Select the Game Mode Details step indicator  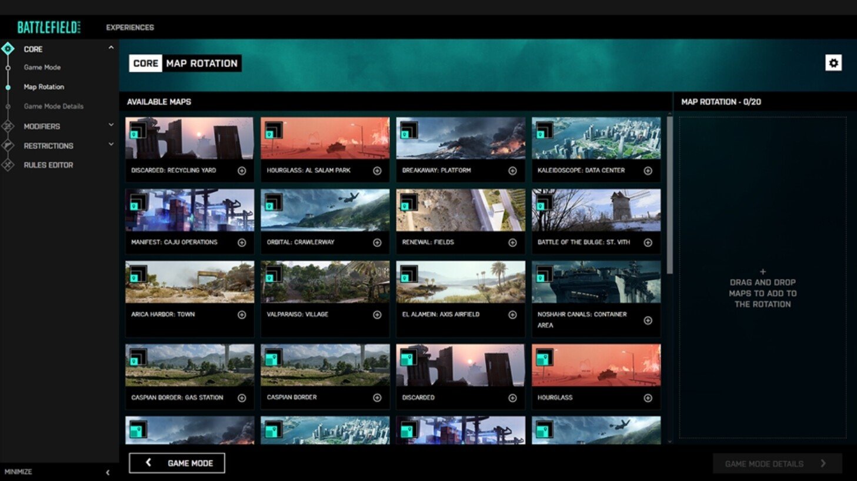(x=8, y=106)
